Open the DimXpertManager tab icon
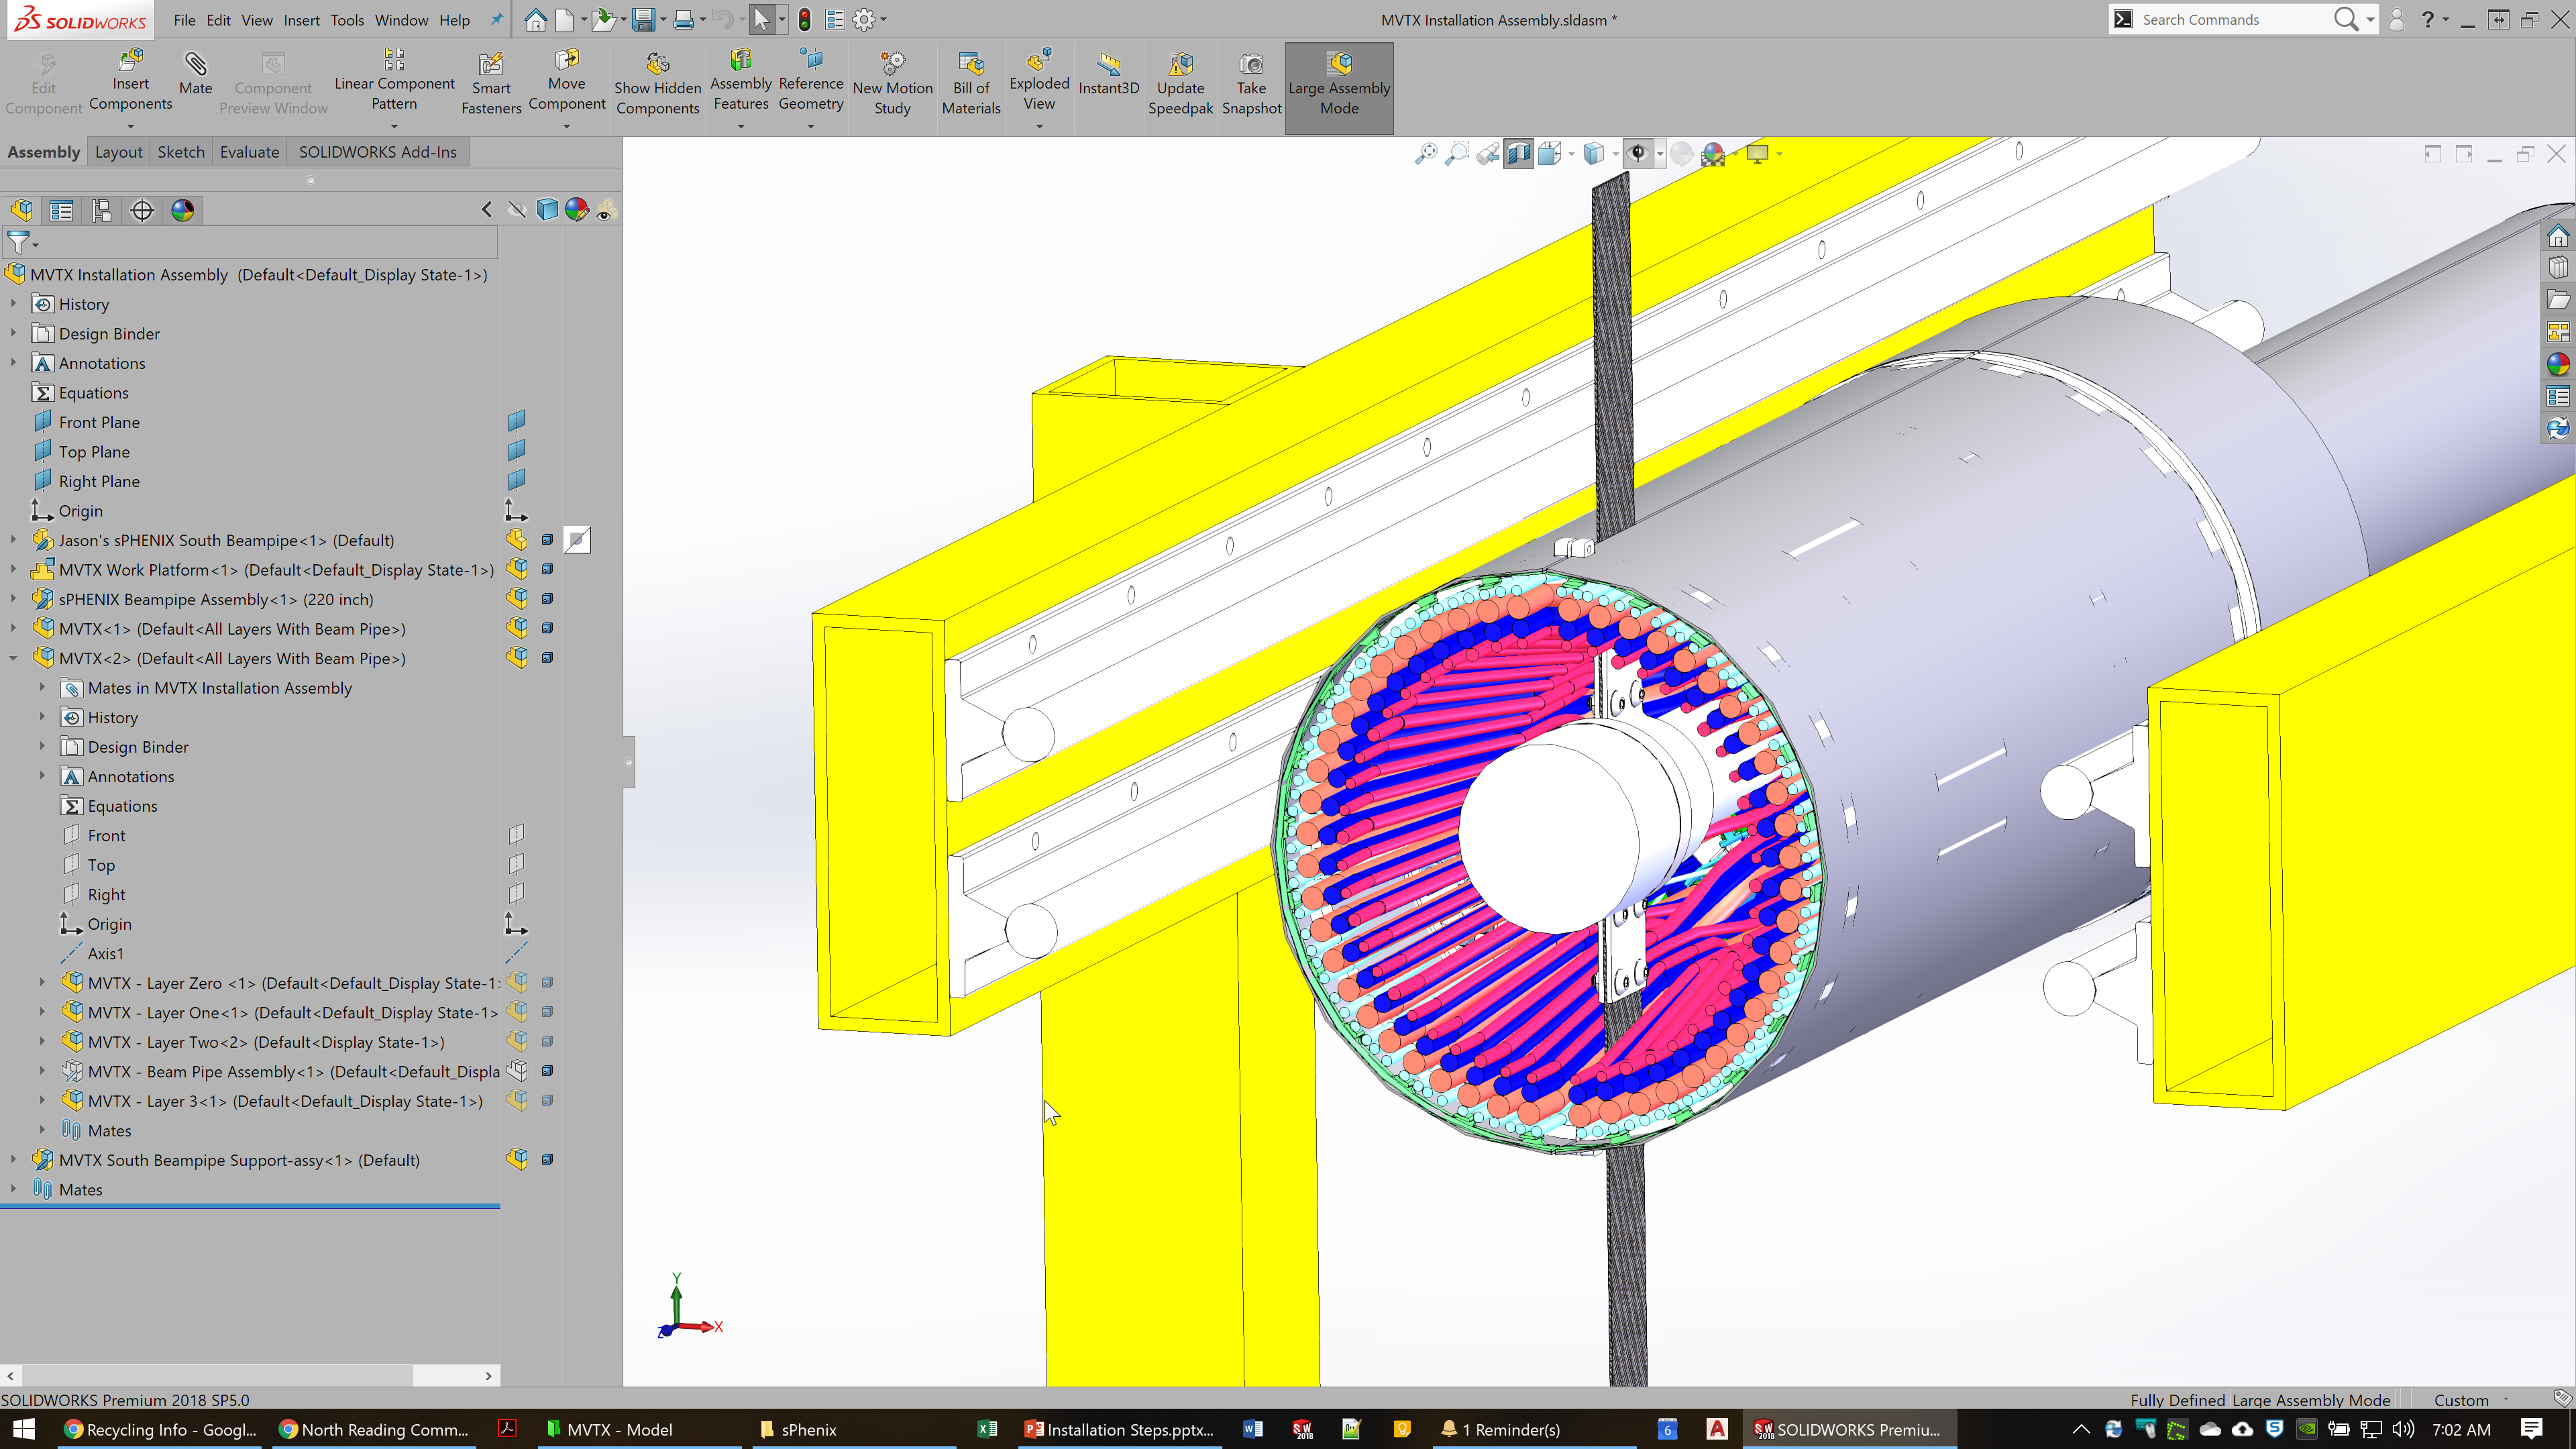2576x1449 pixels. tap(142, 210)
